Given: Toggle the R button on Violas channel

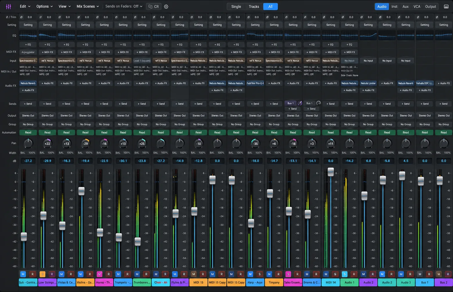Looking at the screenshot, I should pos(71,274).
